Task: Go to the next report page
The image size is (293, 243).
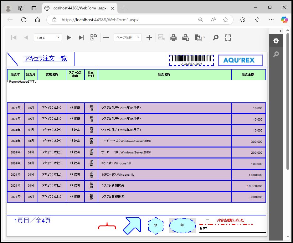Action: tap(69, 38)
